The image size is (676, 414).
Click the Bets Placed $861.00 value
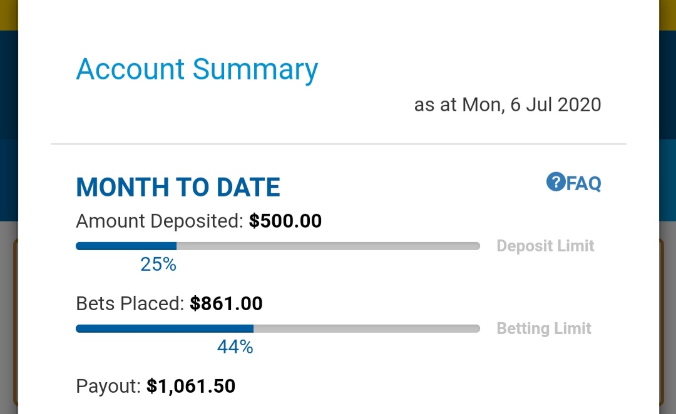tap(226, 304)
